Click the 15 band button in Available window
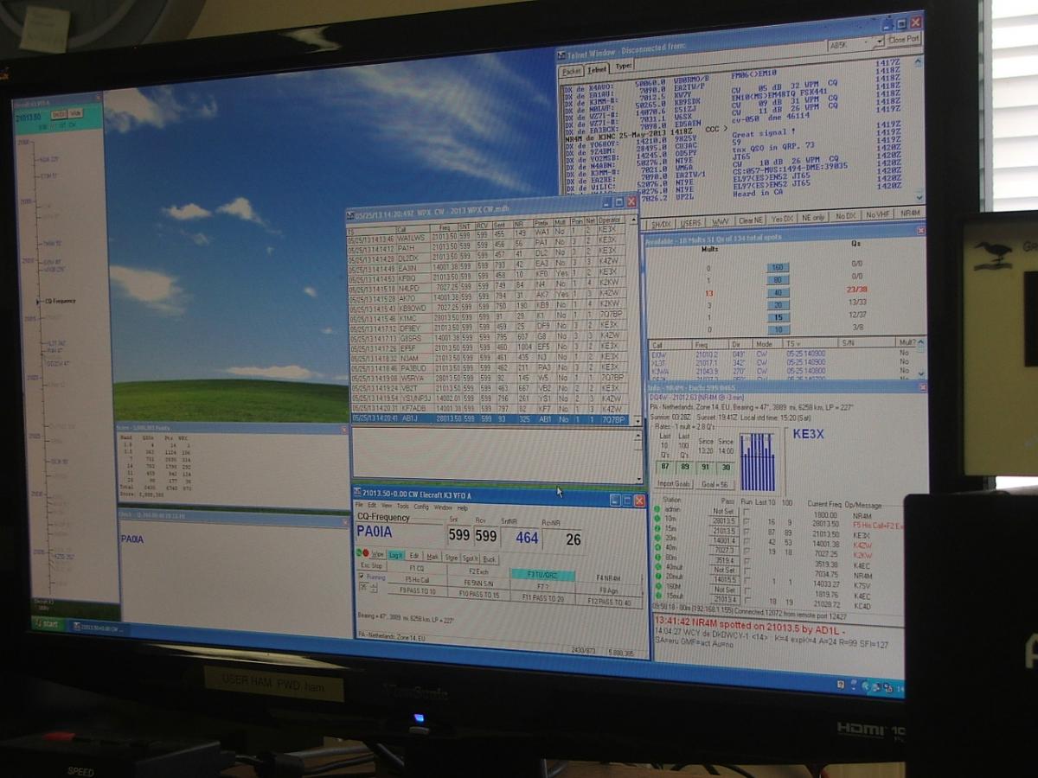This screenshot has width=1038, height=778. [777, 317]
